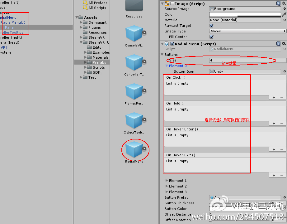This screenshot has height=224, width=287.
Task: Open Image component help icon
Action: point(278,3)
